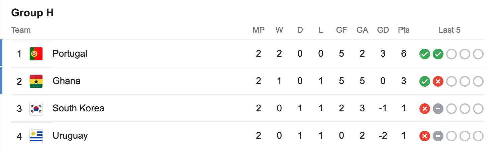Click Ghana's green win checkmark icon

[425, 81]
